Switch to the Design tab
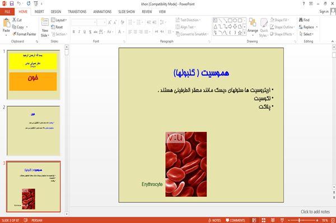The image size is (336, 223). [x=56, y=12]
